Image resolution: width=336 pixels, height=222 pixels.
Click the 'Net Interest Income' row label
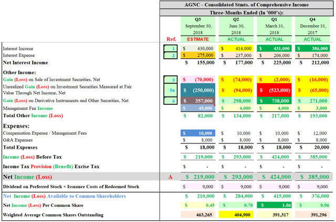pos(26,63)
